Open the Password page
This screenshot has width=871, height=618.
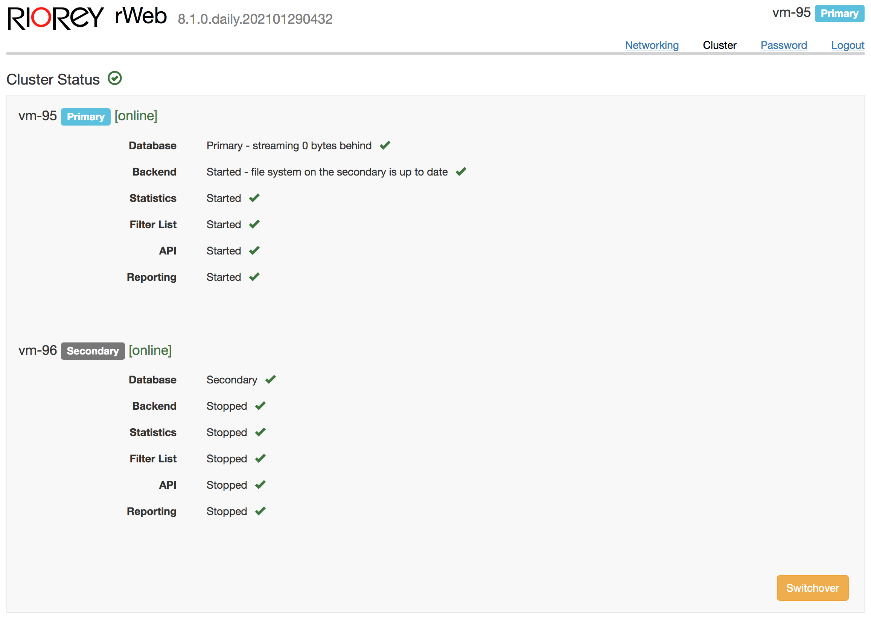click(x=784, y=45)
